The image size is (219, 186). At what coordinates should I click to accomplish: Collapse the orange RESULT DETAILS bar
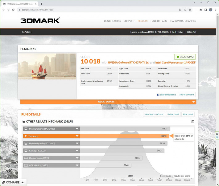click(x=193, y=102)
